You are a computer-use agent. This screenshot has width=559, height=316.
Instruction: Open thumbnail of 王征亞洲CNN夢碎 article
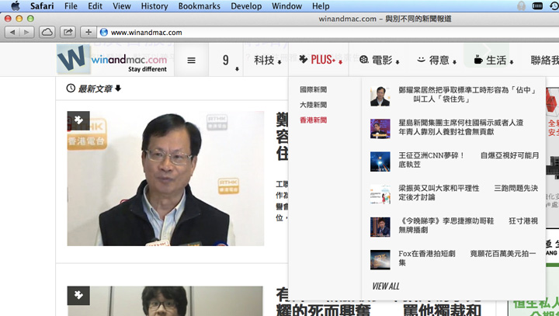click(x=380, y=161)
